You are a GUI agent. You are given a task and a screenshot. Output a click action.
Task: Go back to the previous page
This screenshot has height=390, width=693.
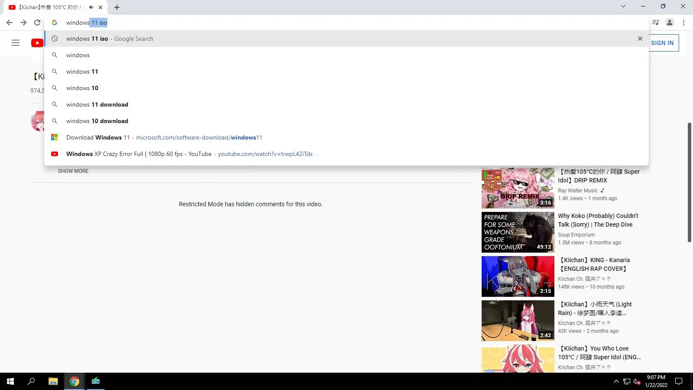10,23
